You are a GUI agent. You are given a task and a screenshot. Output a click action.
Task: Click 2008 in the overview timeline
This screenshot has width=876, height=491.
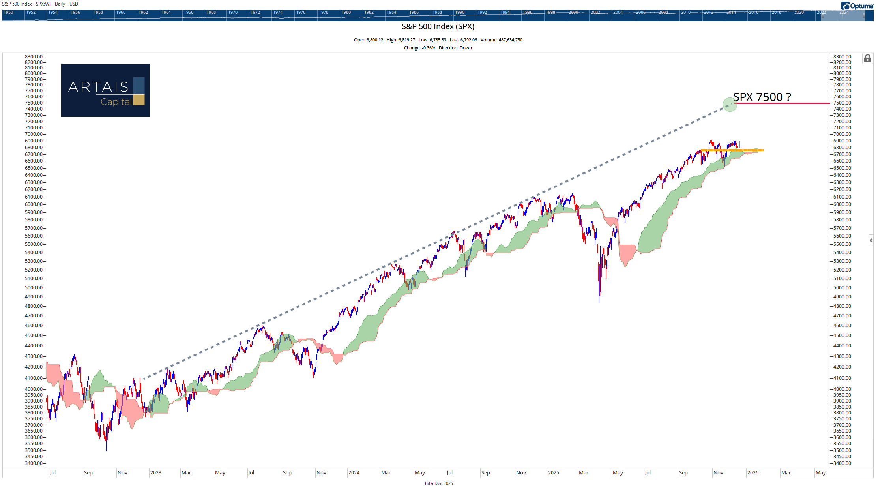point(663,13)
